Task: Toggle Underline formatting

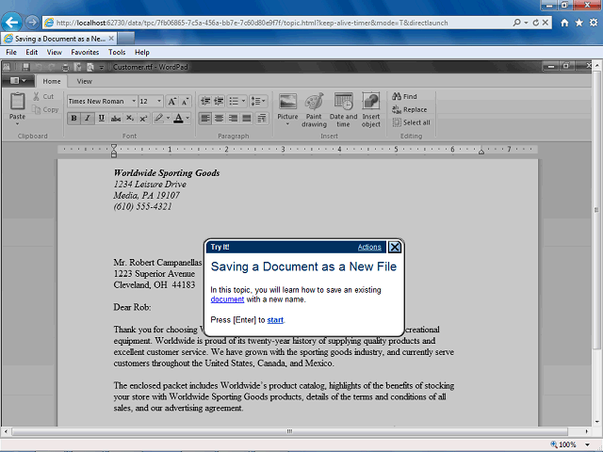Action: coord(102,119)
